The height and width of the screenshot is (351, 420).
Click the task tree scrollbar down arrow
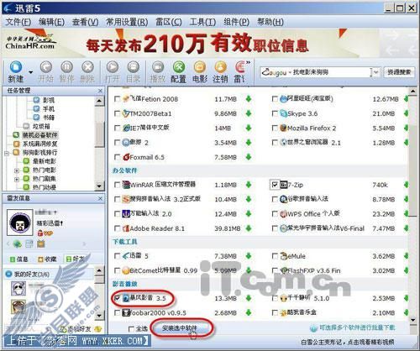[100, 186]
